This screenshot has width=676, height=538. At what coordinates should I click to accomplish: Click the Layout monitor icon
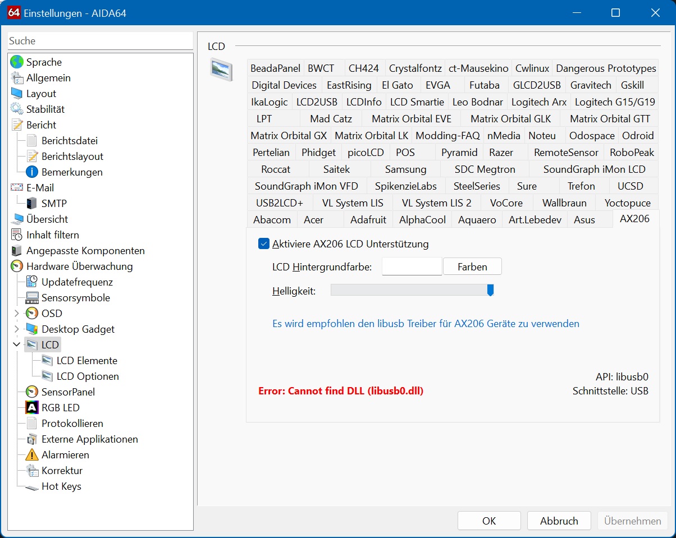pyautogui.click(x=17, y=94)
